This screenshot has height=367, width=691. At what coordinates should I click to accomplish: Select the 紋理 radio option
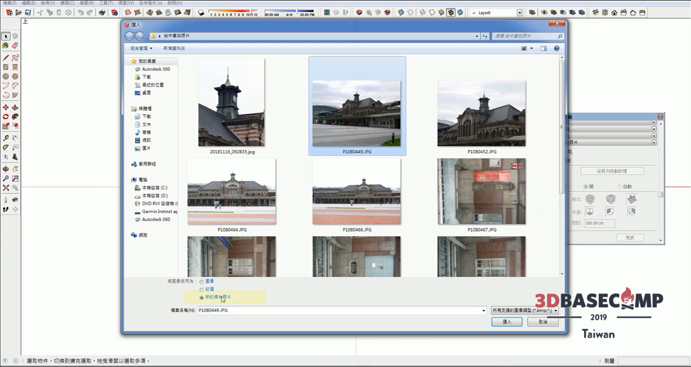(x=202, y=290)
